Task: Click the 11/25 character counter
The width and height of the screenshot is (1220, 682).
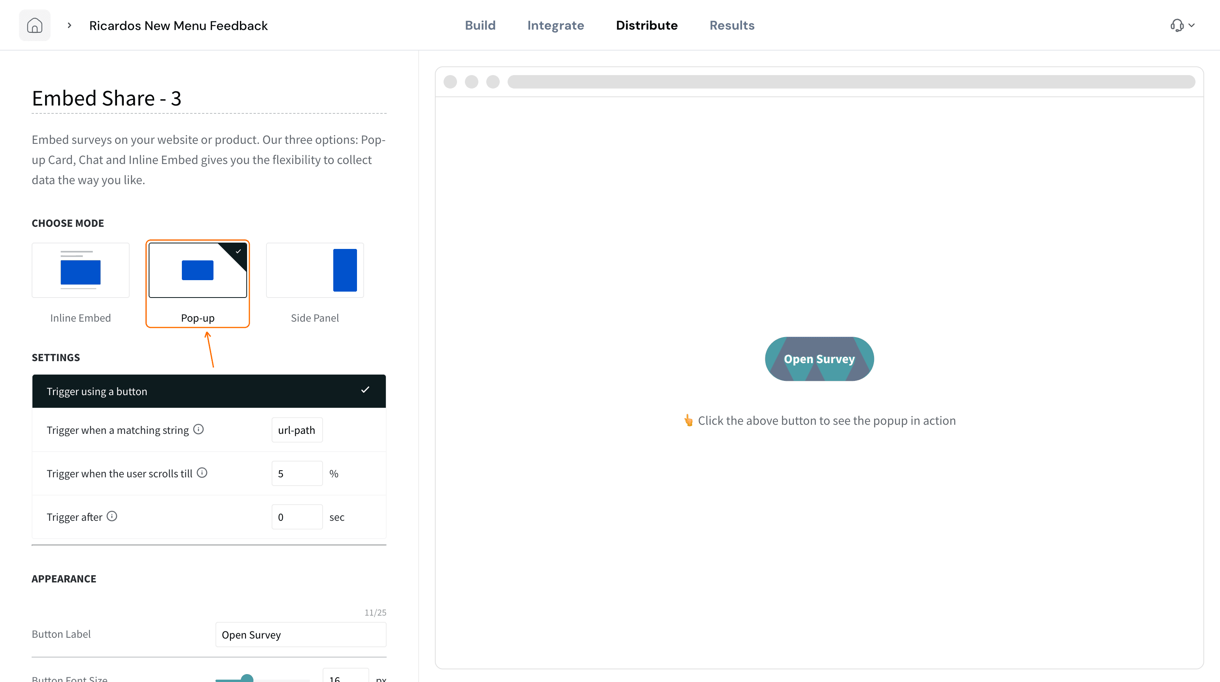Action: (375, 612)
